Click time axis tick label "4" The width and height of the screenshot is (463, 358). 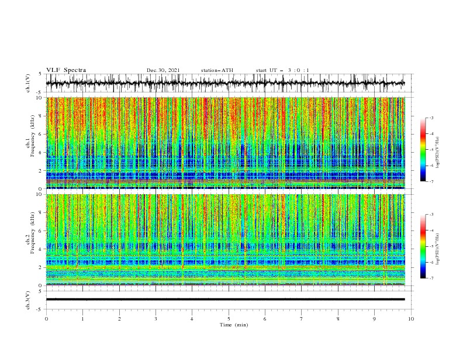(192, 319)
